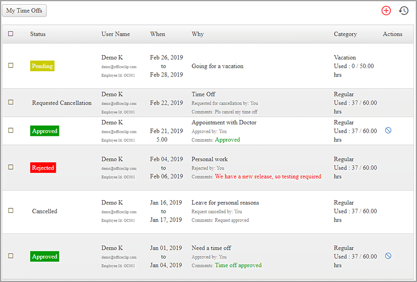Tick the Need a time off row checkbox
This screenshot has height=282, width=417.
tap(11, 256)
